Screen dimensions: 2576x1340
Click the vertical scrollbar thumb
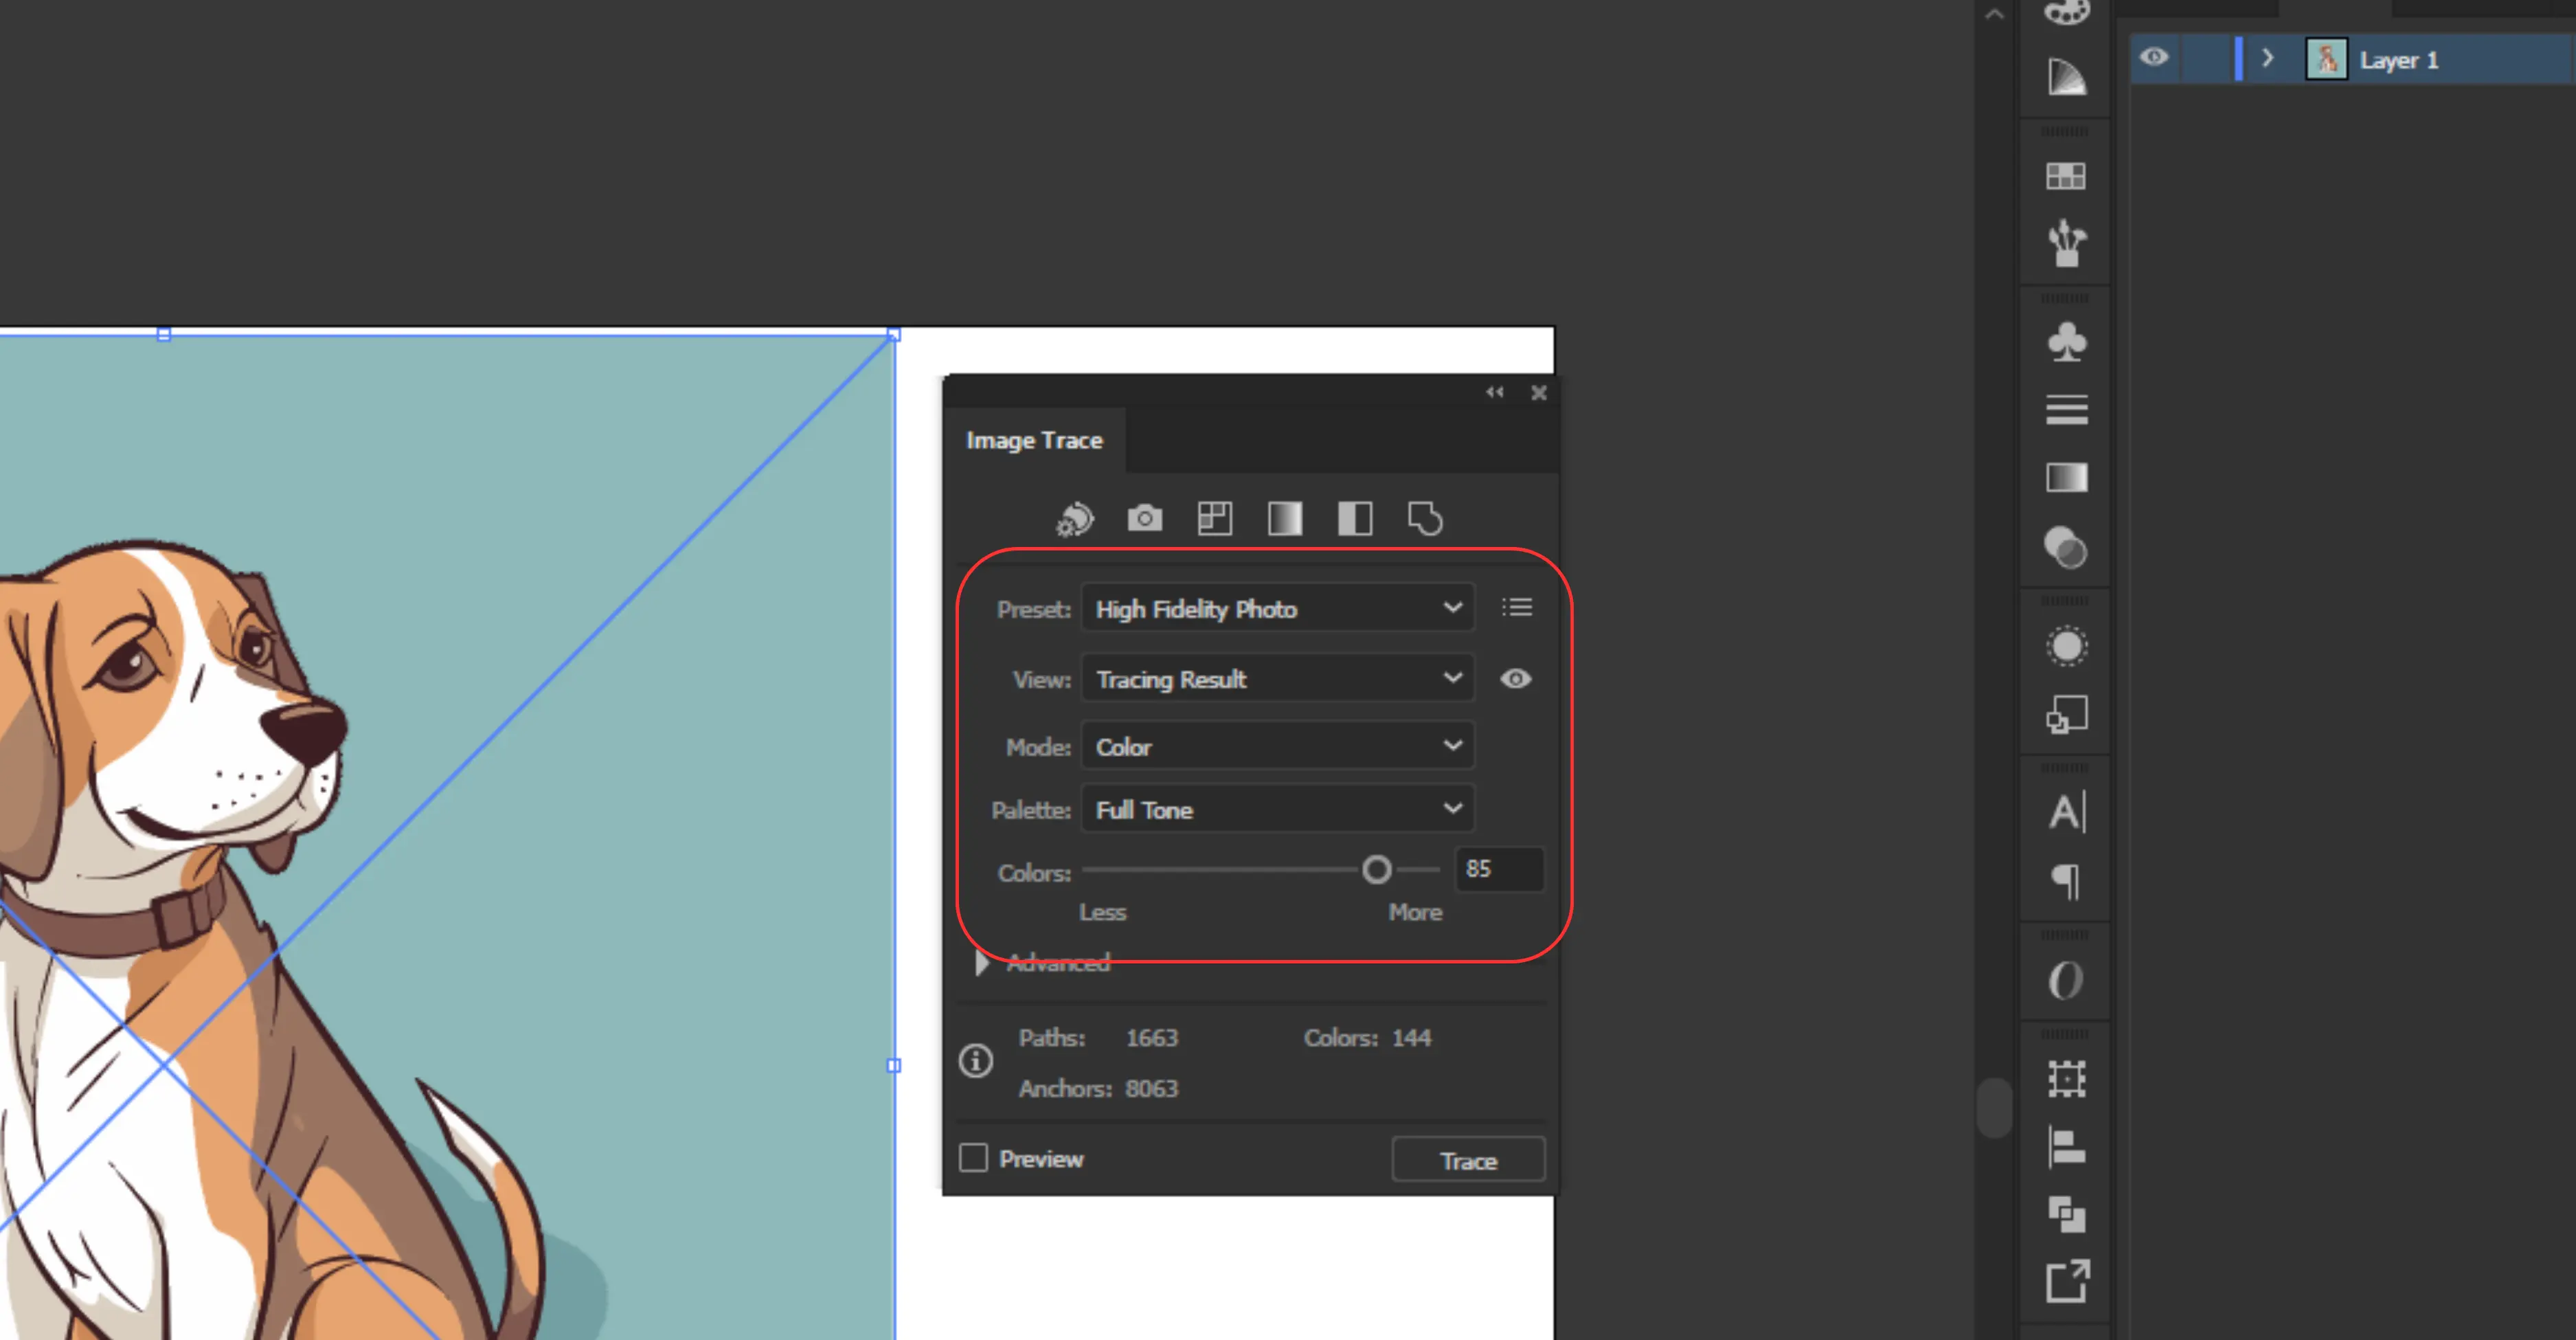(x=1994, y=1107)
